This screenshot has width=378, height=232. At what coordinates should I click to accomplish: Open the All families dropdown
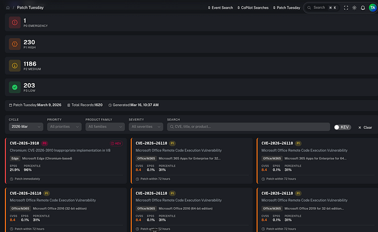(105, 127)
